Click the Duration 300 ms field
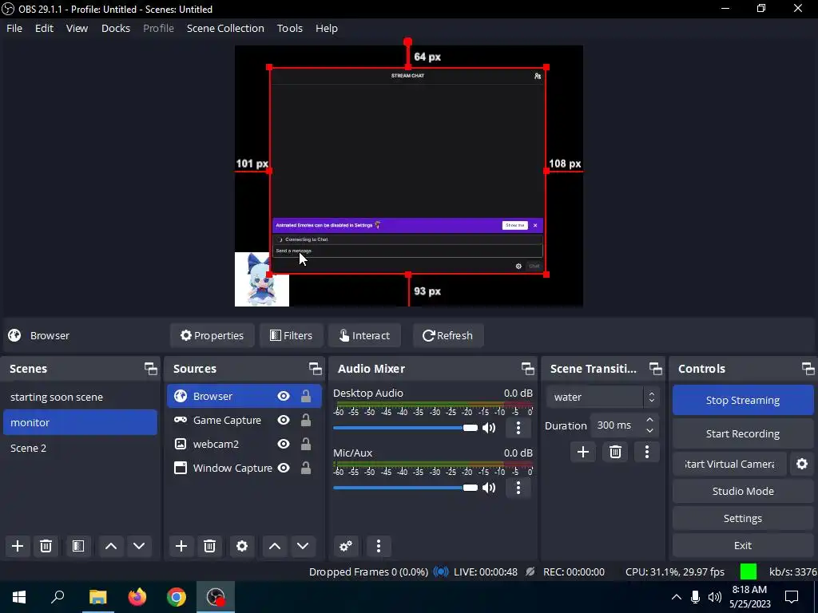This screenshot has width=818, height=613. 617,425
